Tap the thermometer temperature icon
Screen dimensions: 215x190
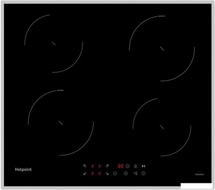pos(136,174)
